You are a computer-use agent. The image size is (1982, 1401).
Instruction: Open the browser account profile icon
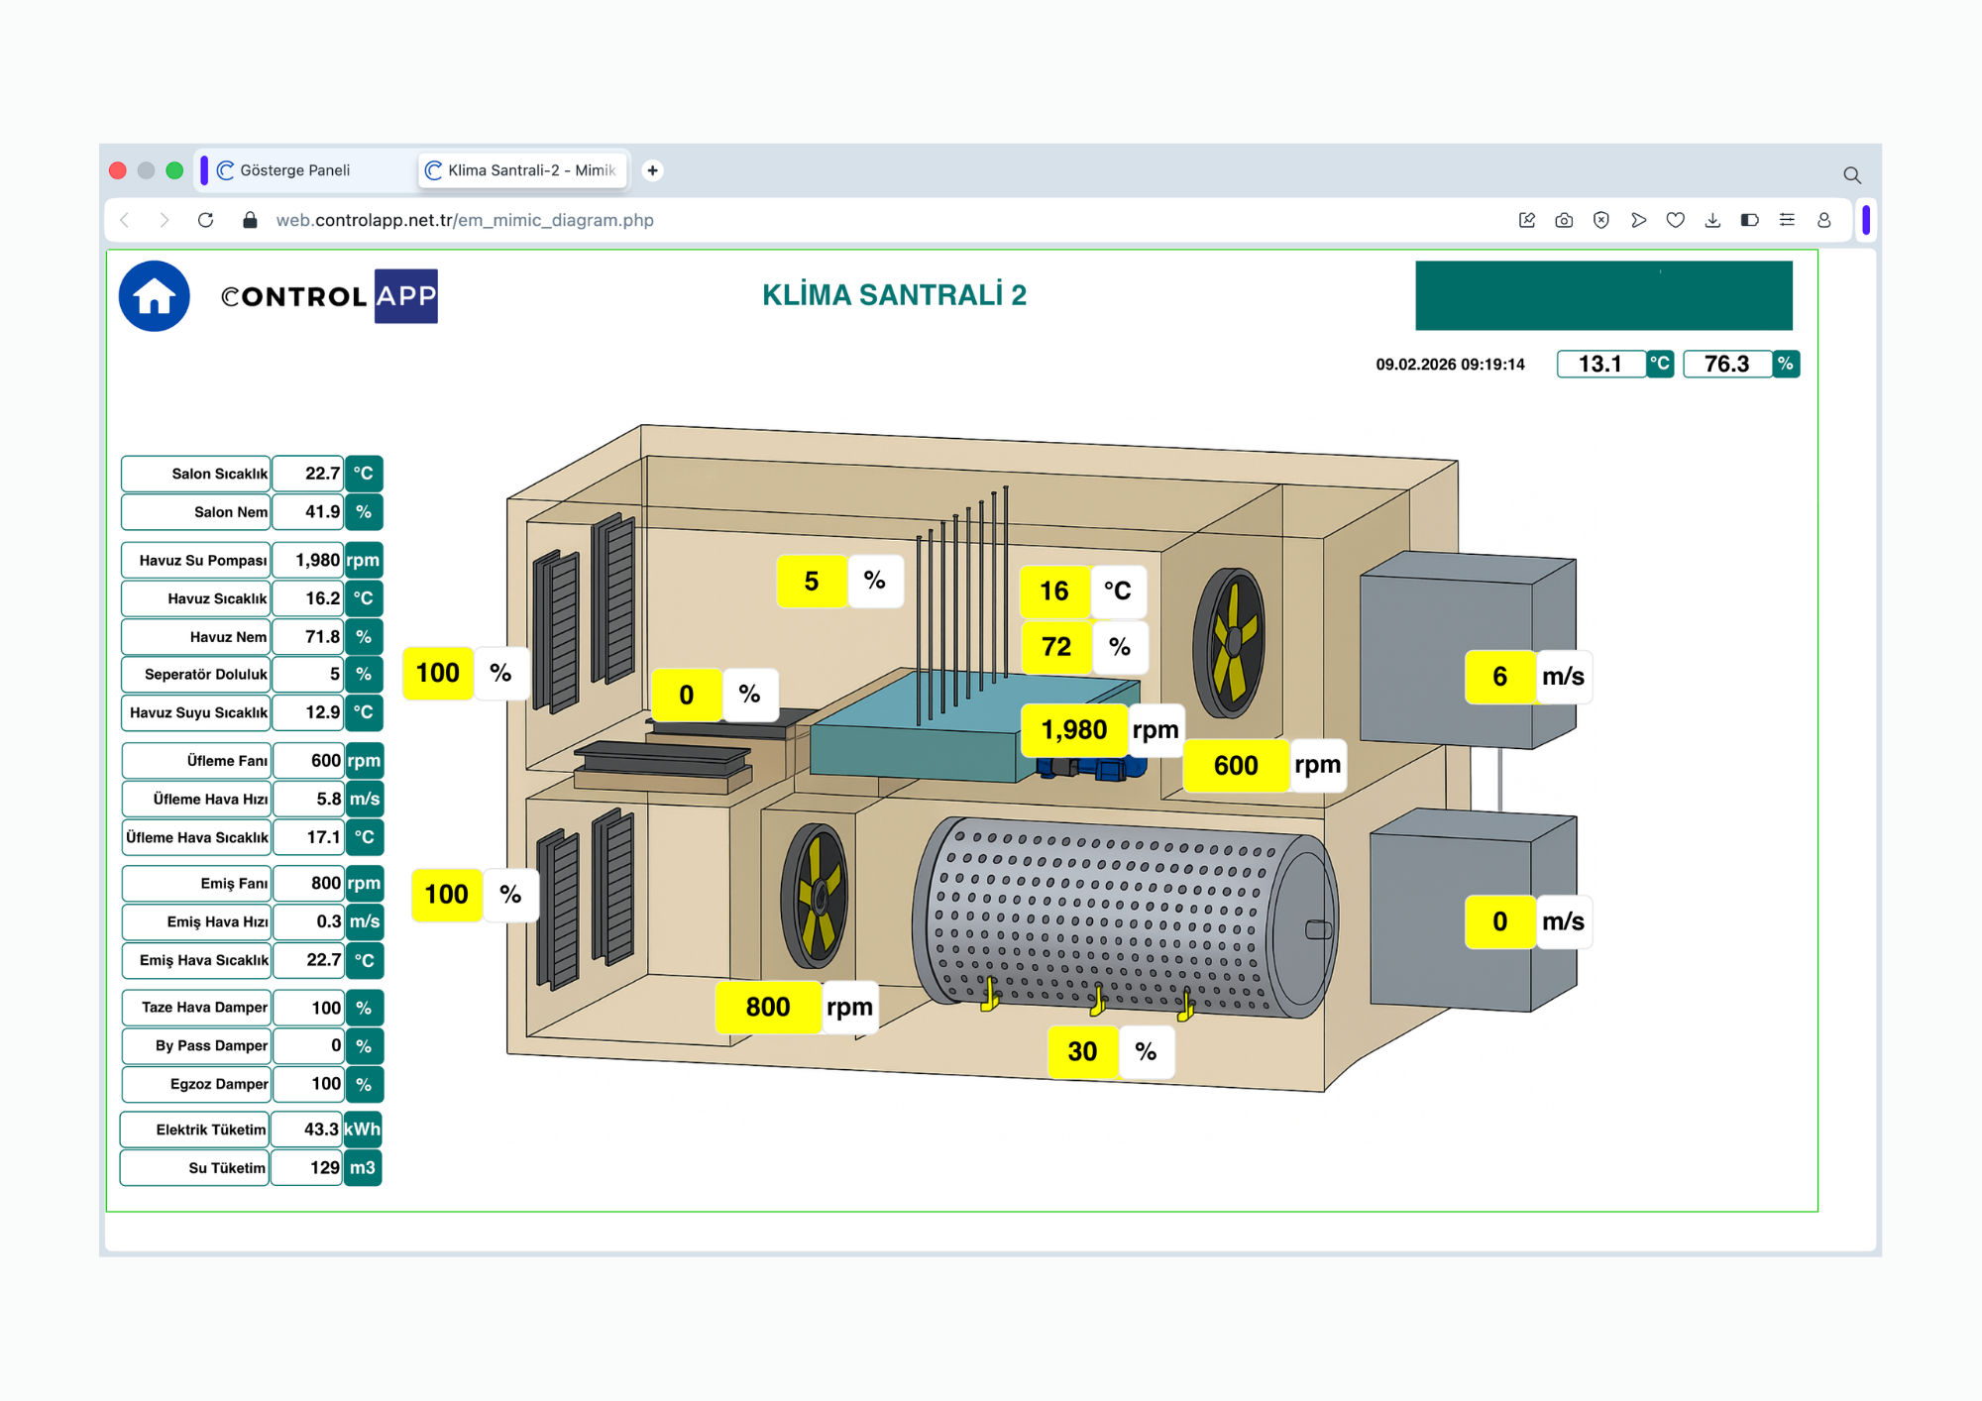point(1824,220)
